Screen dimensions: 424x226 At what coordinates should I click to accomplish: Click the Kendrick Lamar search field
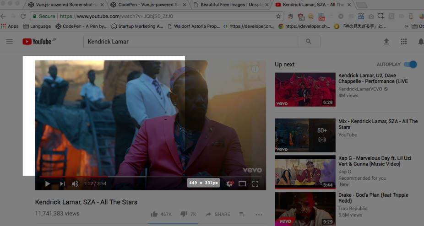click(x=190, y=41)
